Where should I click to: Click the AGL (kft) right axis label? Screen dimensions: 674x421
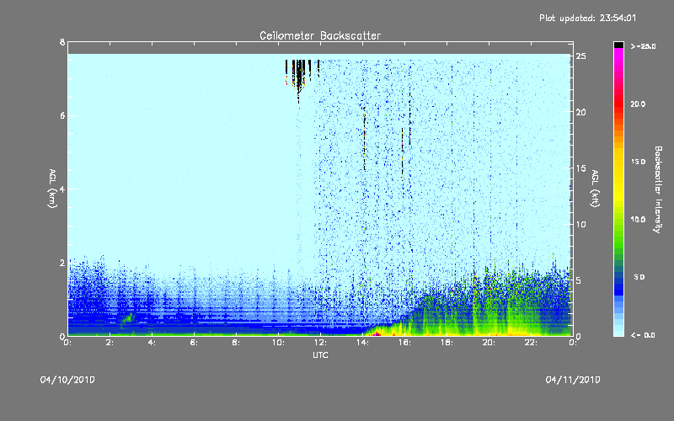coord(595,189)
